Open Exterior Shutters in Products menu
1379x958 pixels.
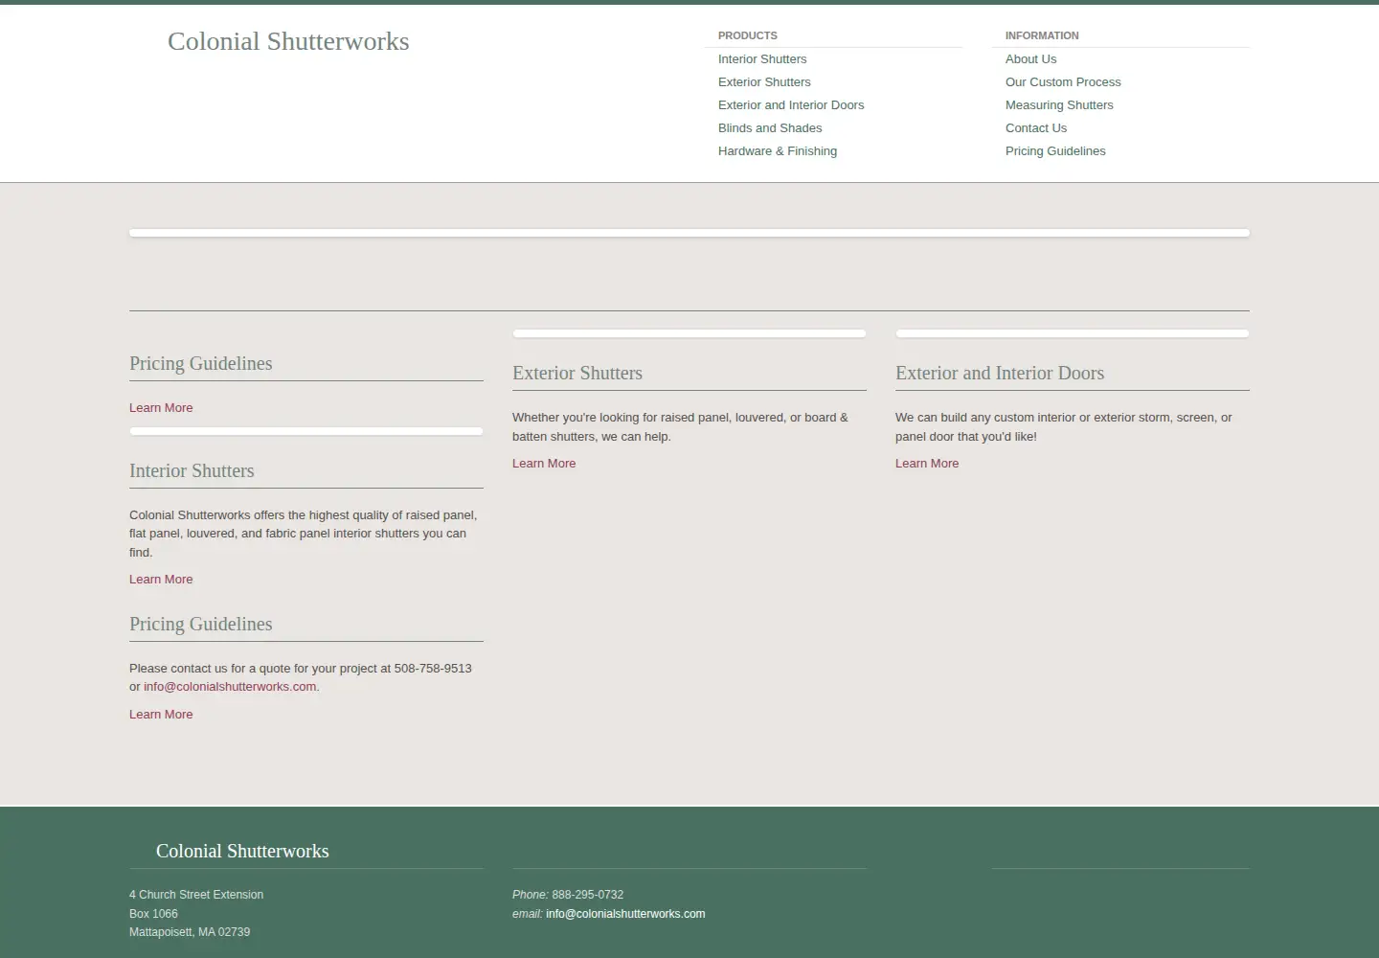tap(764, 81)
